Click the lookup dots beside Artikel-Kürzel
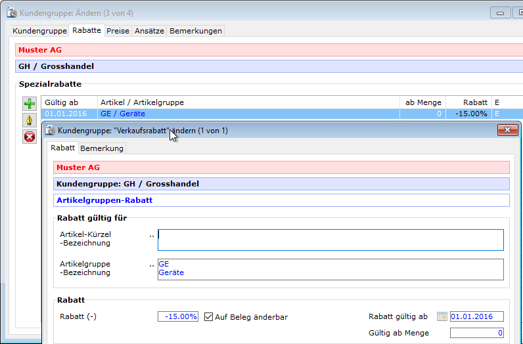This screenshot has height=344, width=523. [152, 234]
